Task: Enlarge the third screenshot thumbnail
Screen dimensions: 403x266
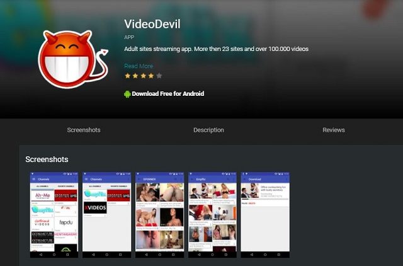Action: [x=160, y=214]
